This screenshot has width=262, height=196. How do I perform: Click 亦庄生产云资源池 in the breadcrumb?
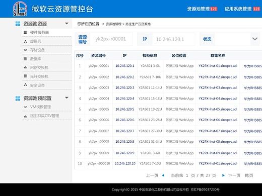coord(138,24)
